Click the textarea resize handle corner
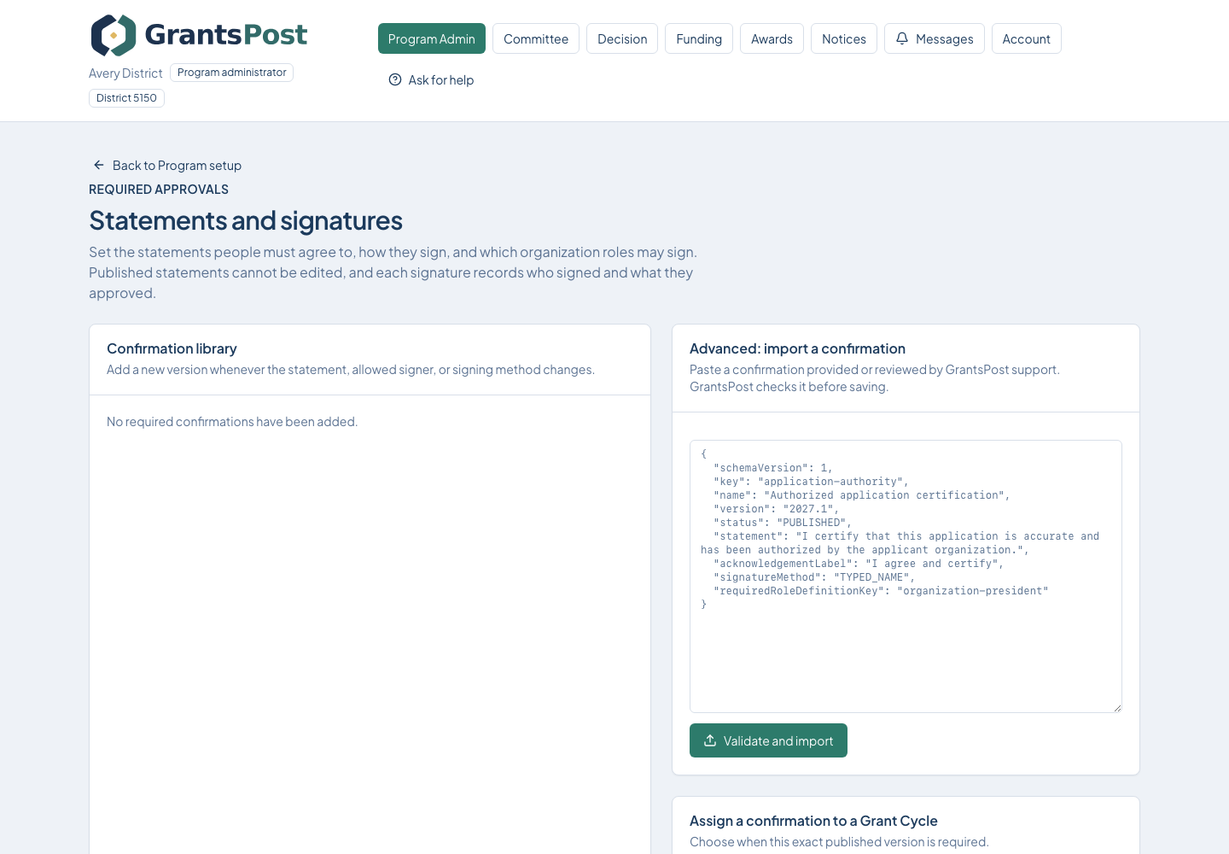The image size is (1229, 854). coord(1116,707)
